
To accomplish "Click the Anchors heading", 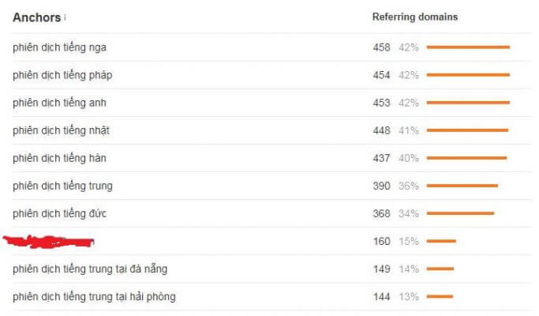I will [36, 17].
